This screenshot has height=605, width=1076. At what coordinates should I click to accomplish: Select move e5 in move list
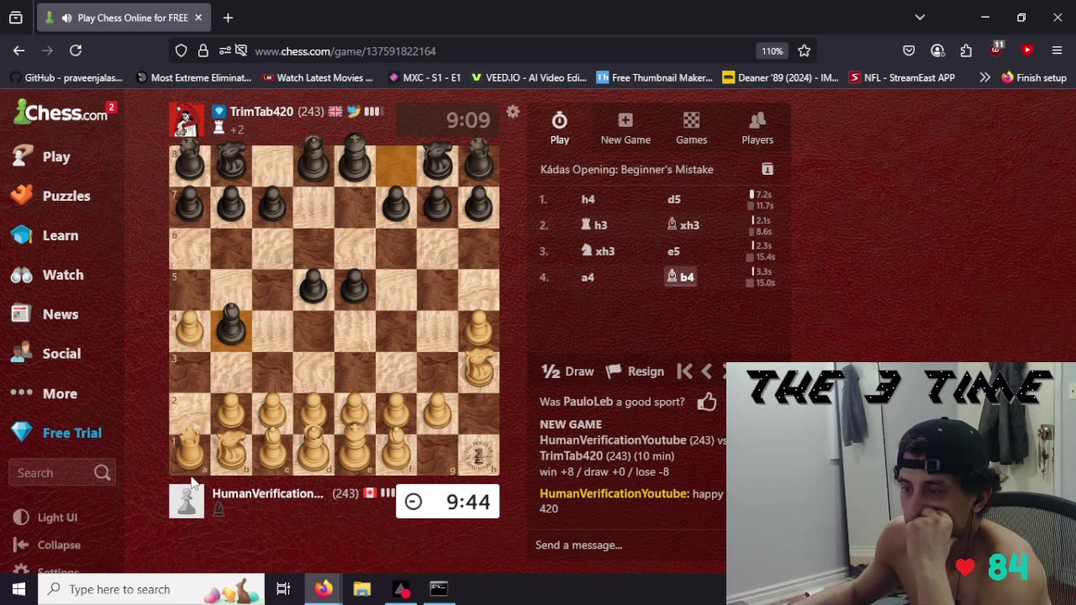pyautogui.click(x=673, y=251)
